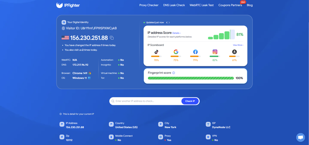
Task: Click the City value New York
Action: (x=170, y=127)
